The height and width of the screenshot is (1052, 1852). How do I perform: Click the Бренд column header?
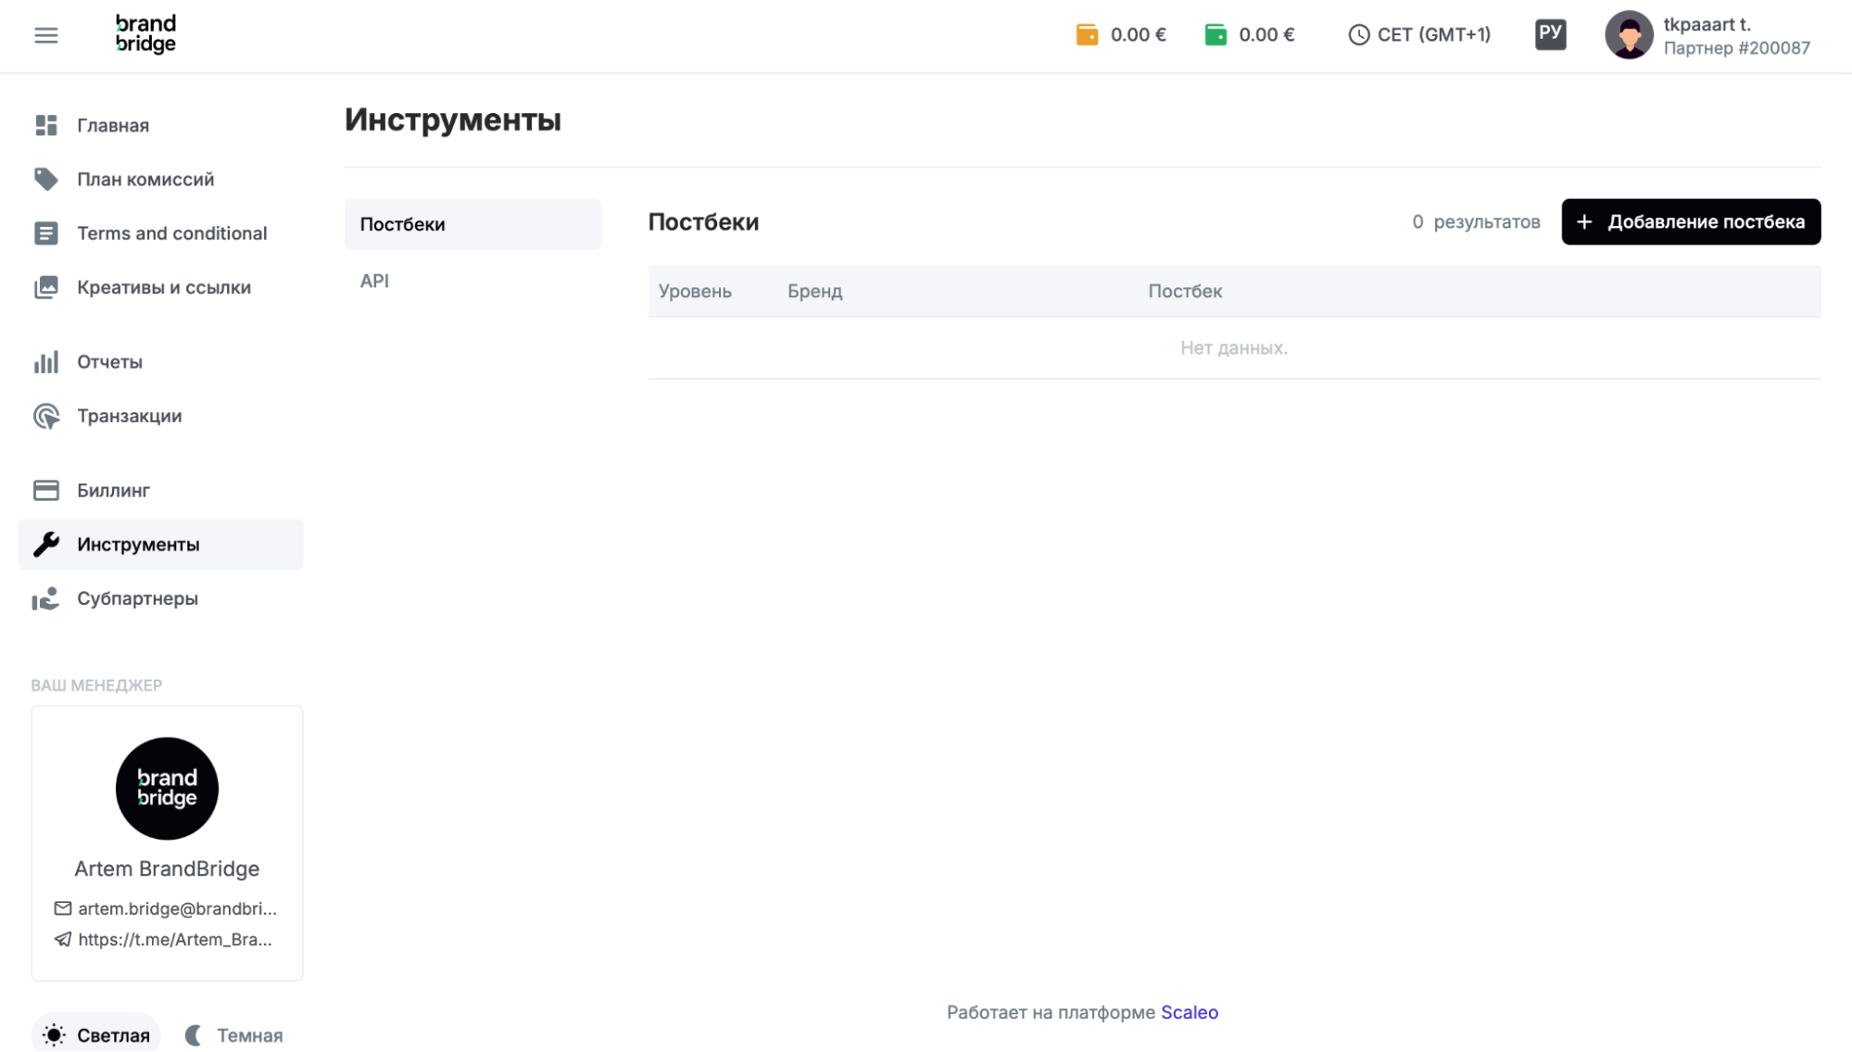pyautogui.click(x=815, y=291)
